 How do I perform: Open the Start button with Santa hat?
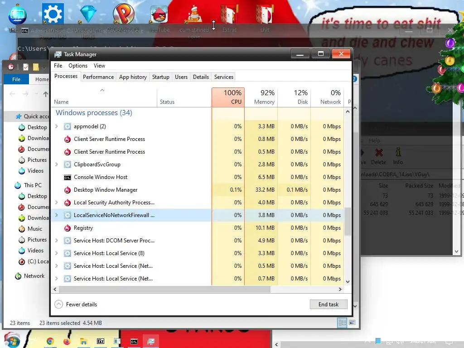(11, 340)
